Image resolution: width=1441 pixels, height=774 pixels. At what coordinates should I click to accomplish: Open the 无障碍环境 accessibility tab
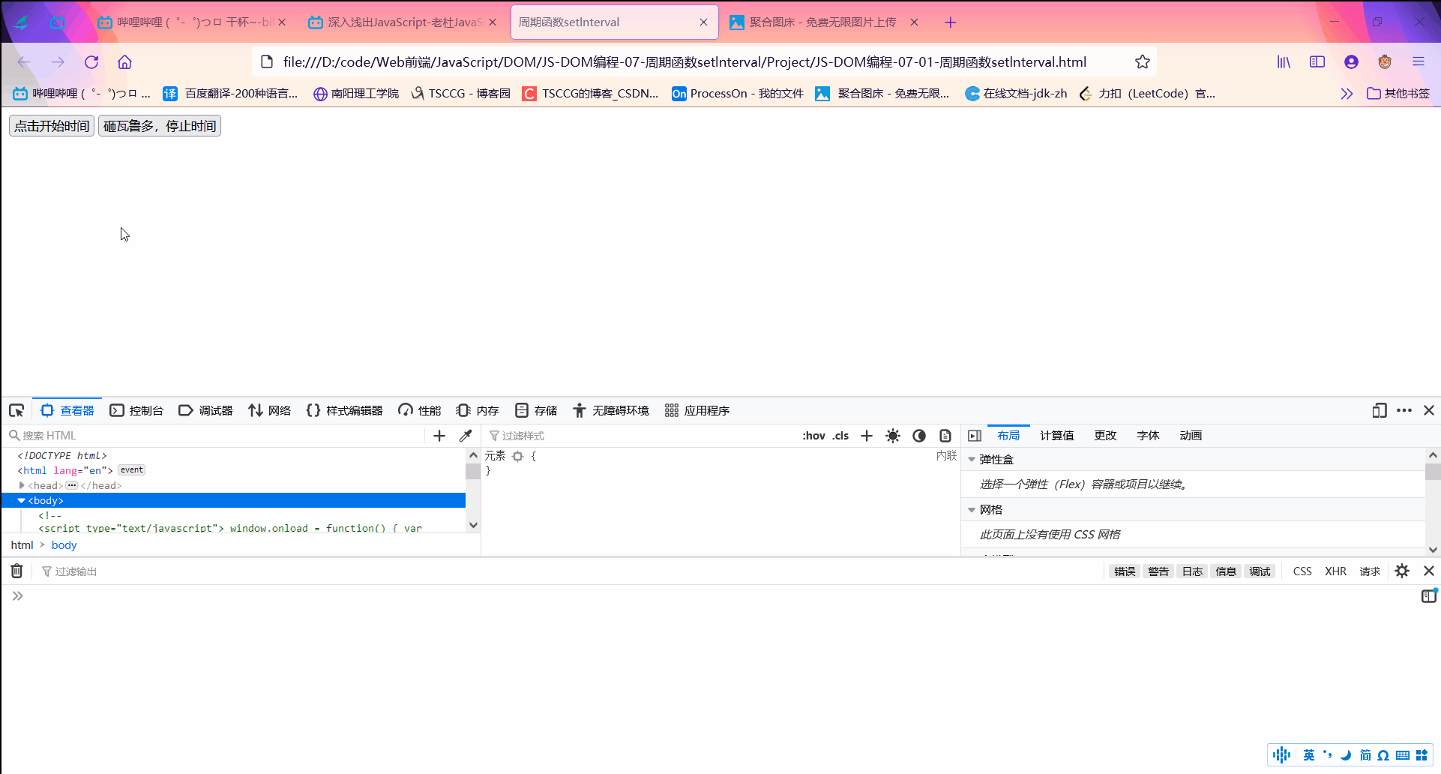pyautogui.click(x=611, y=410)
